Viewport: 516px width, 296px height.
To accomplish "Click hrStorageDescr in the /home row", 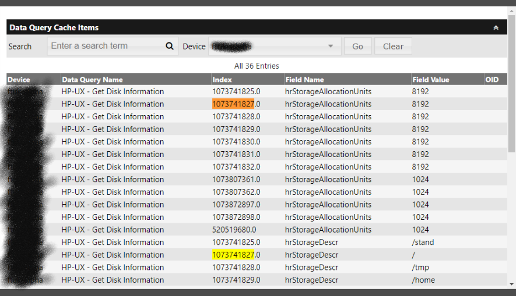I will 311,280.
